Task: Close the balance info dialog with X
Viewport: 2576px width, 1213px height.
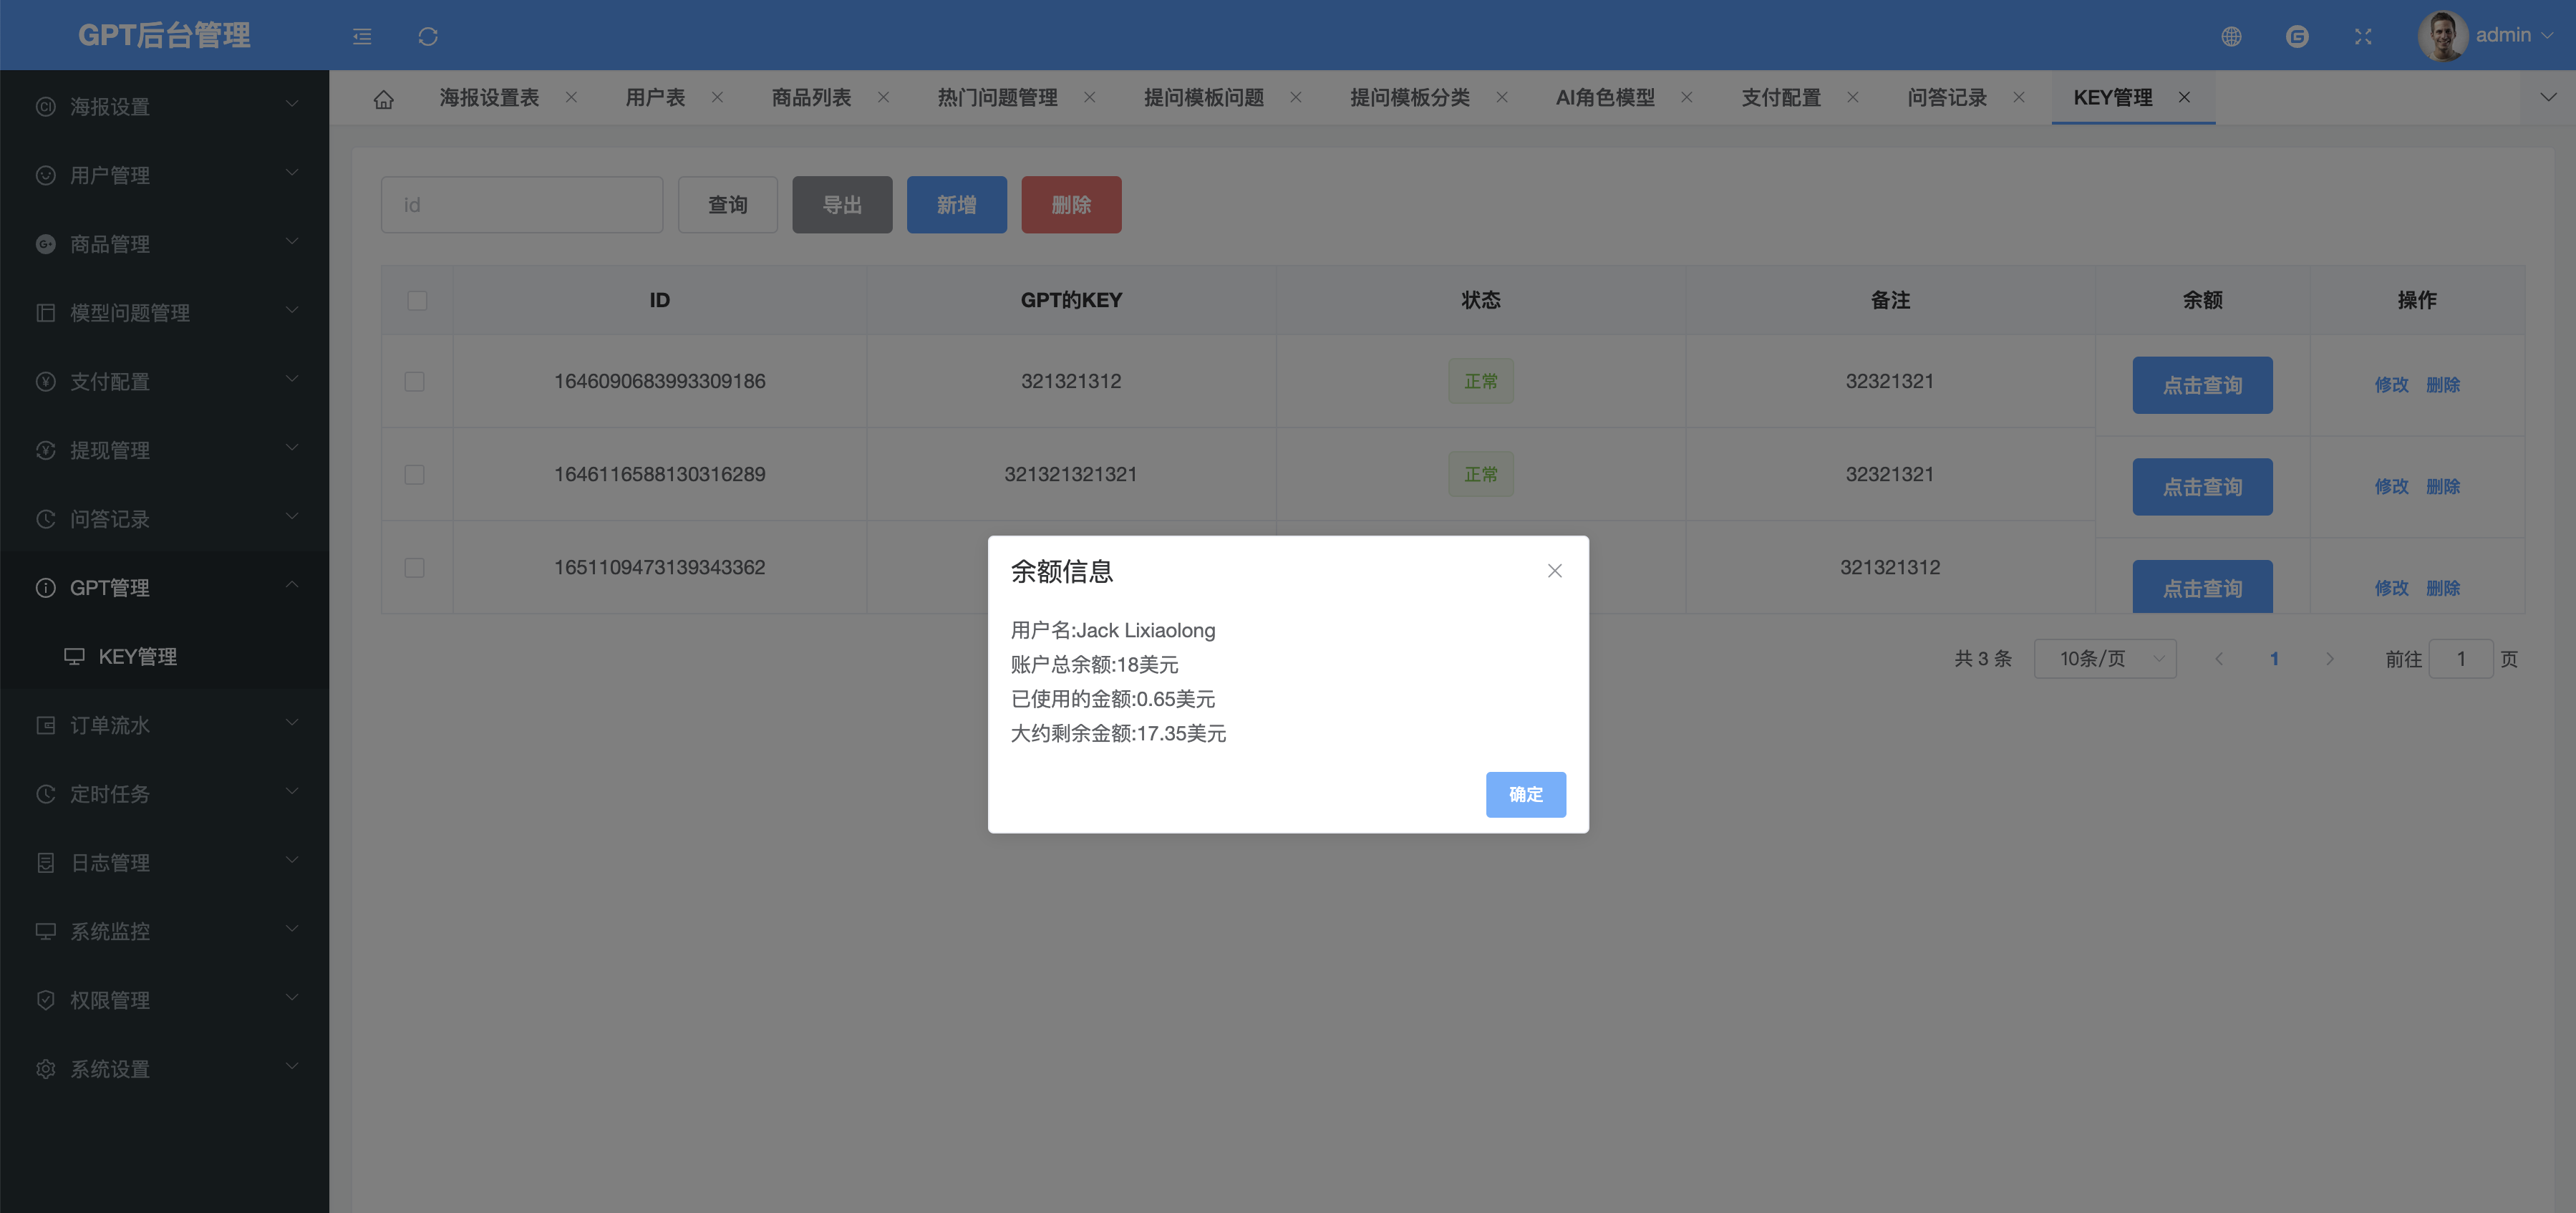Action: click(1554, 570)
